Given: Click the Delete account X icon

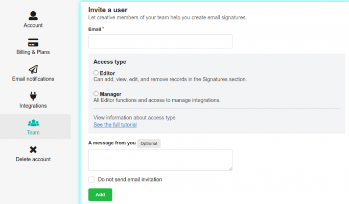Looking at the screenshot, I should pos(33,149).
